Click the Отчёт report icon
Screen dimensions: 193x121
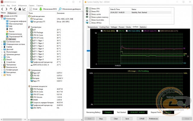(x=30, y=9)
